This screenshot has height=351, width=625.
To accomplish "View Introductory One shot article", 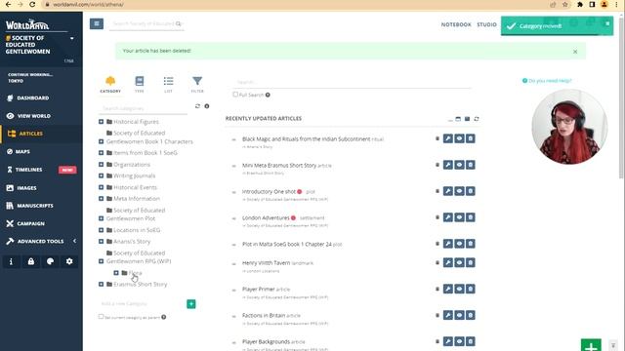I will [459, 191].
